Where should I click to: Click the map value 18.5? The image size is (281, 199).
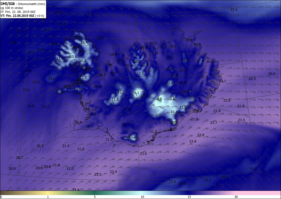173,46
